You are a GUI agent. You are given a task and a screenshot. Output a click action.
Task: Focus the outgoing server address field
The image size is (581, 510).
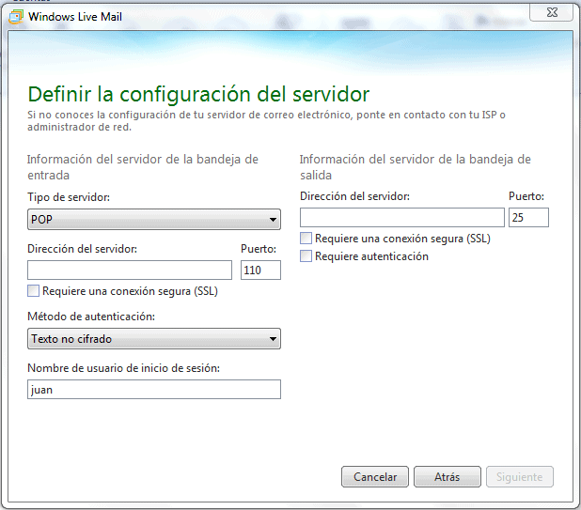point(402,217)
